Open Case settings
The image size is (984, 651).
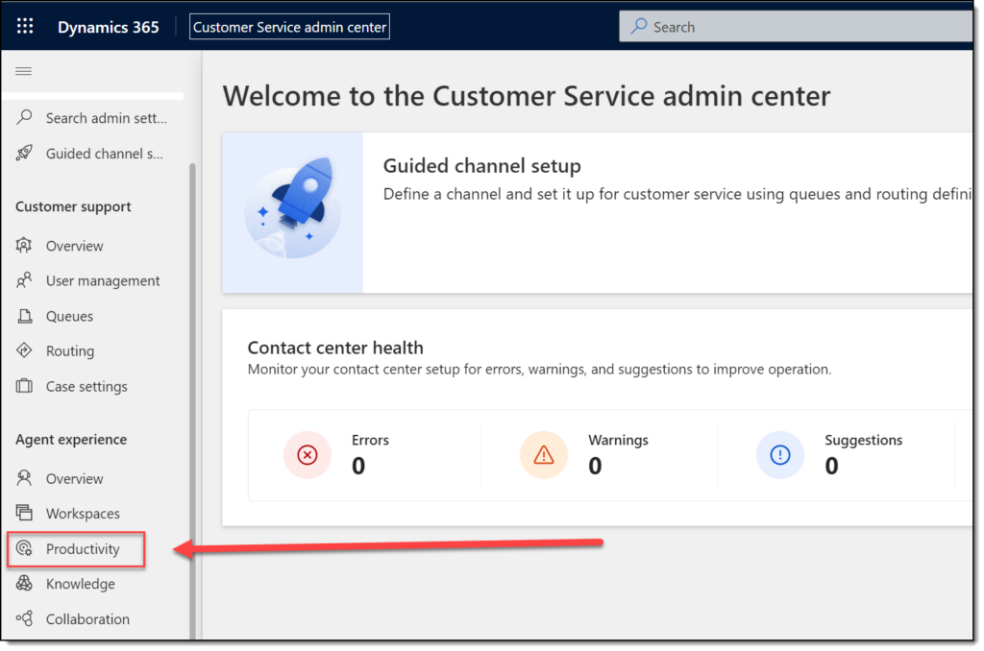point(93,386)
